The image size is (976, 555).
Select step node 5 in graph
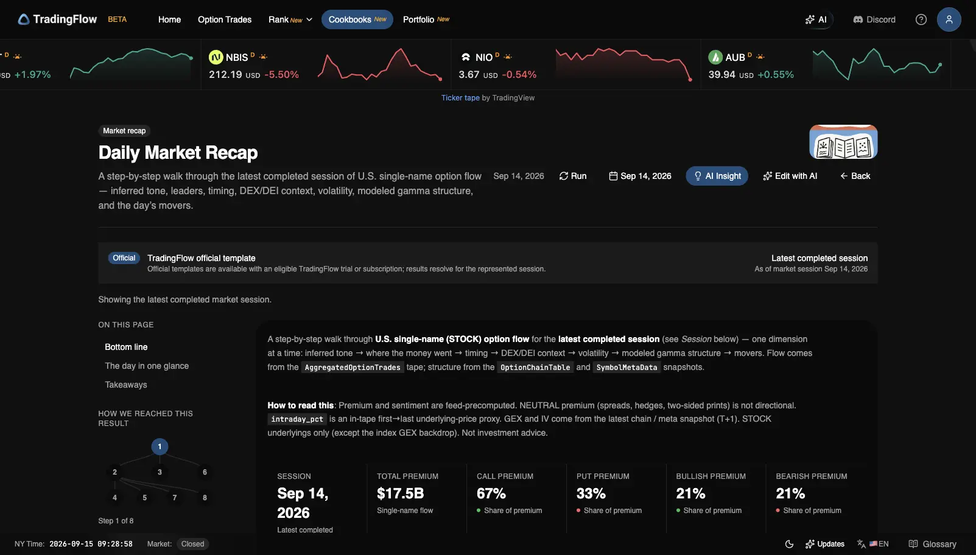(x=144, y=498)
